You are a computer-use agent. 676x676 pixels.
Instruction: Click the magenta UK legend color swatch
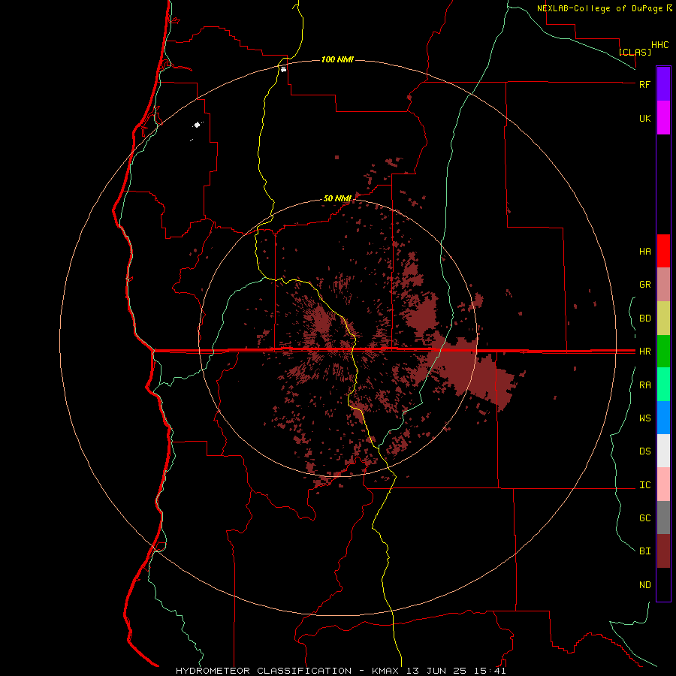coord(663,118)
